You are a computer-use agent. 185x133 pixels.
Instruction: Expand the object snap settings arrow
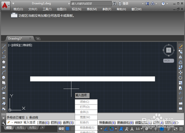click(x=116, y=129)
